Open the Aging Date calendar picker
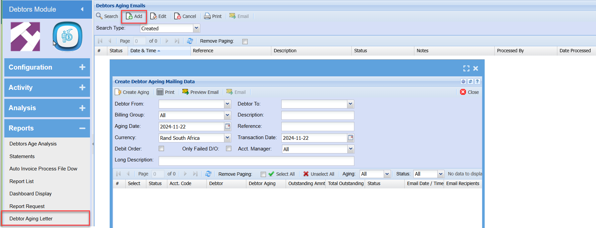 [x=228, y=126]
